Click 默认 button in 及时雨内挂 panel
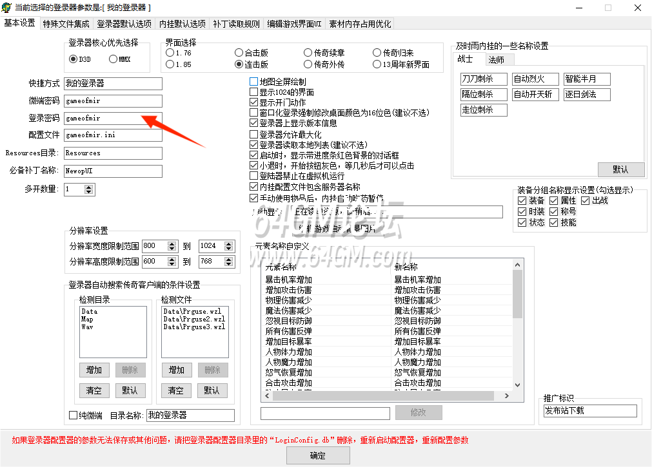Image resolution: width=652 pixels, height=467 pixels. tap(621, 169)
